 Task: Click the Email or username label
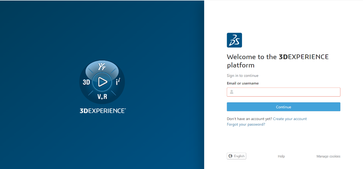pos(243,83)
